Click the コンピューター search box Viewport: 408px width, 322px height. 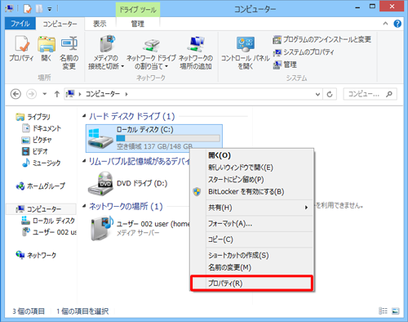370,94
